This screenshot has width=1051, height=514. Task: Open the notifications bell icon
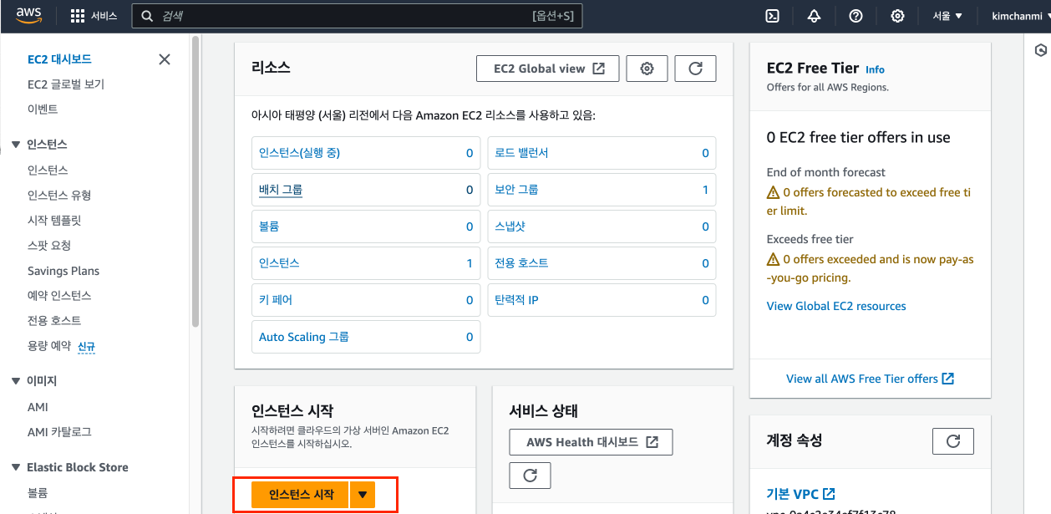tap(814, 16)
